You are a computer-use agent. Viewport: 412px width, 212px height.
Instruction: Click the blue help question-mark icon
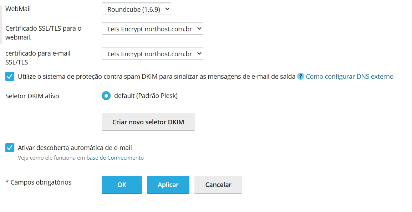point(301,76)
